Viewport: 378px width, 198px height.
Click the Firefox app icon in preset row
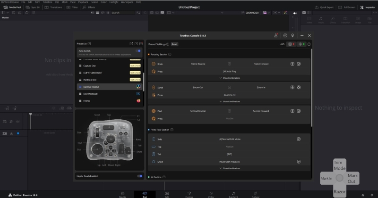click(x=138, y=101)
